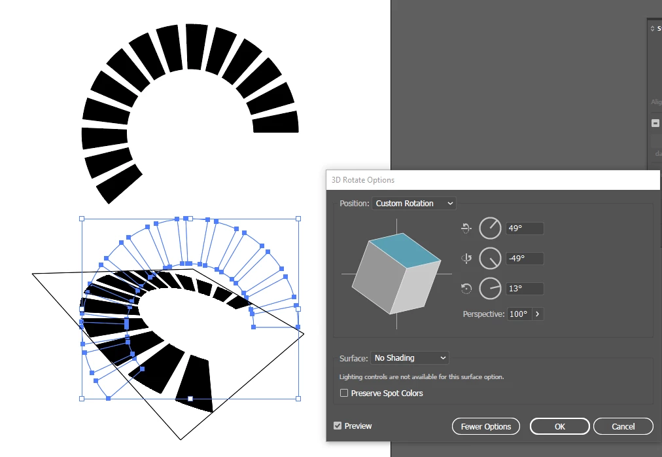Click the minus icon in side panel
This screenshot has height=457, width=662.
coord(655,123)
